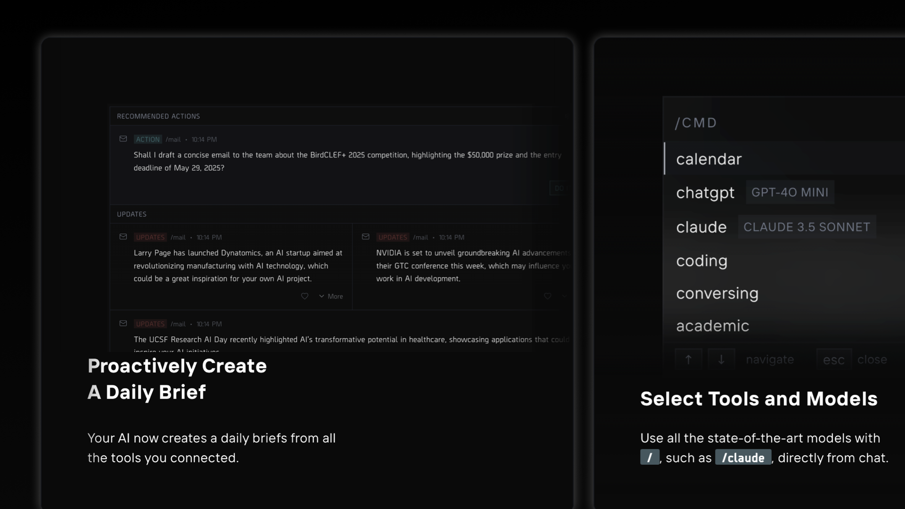
Task: Click the /claude command chip in description
Action: [743, 458]
